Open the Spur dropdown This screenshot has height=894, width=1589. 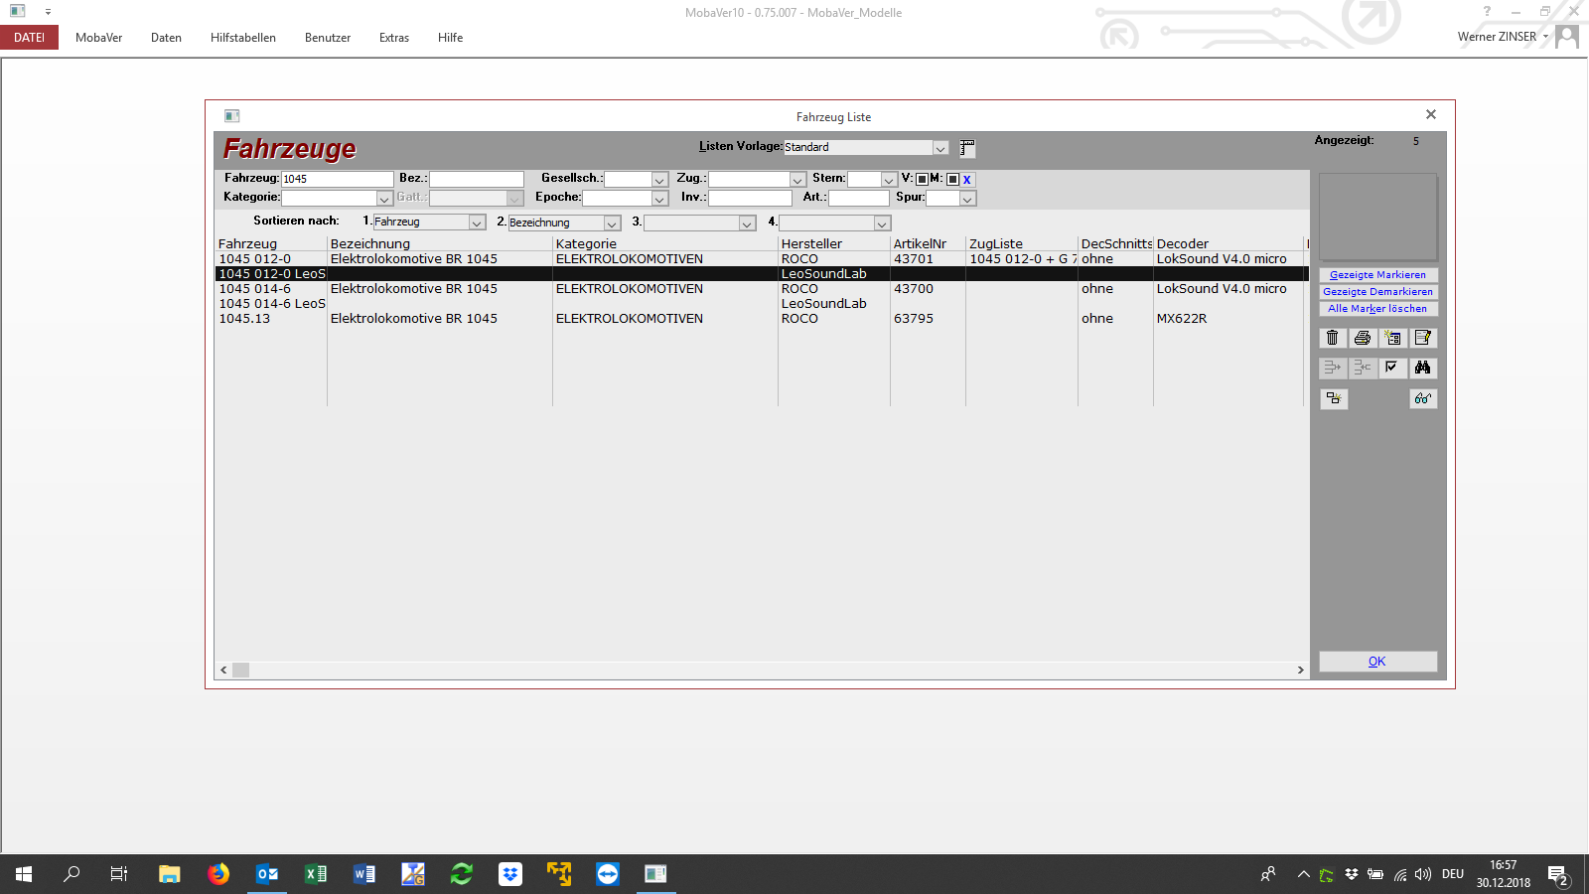point(967,199)
